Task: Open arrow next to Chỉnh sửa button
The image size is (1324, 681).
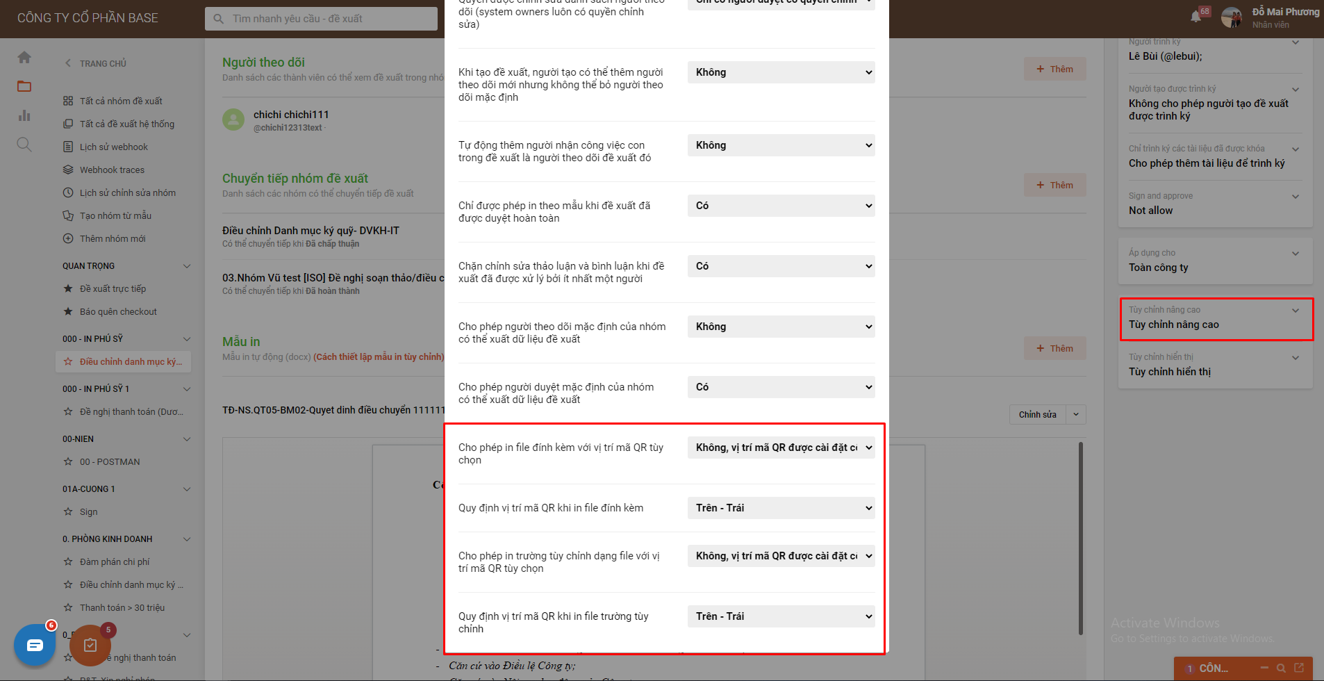Action: tap(1076, 415)
